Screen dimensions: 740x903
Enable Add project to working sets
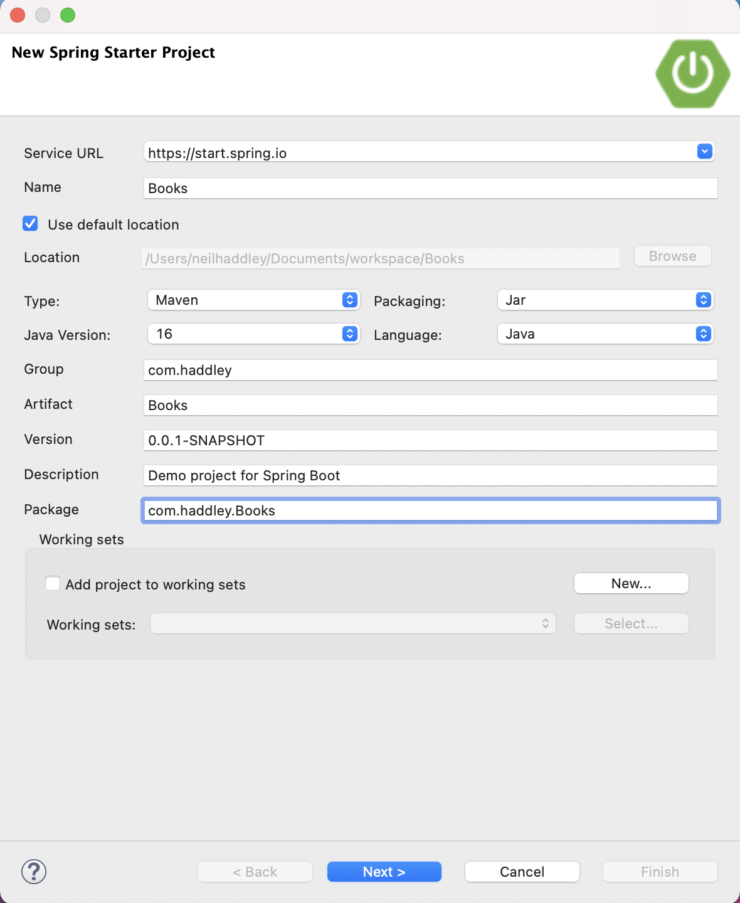(53, 584)
